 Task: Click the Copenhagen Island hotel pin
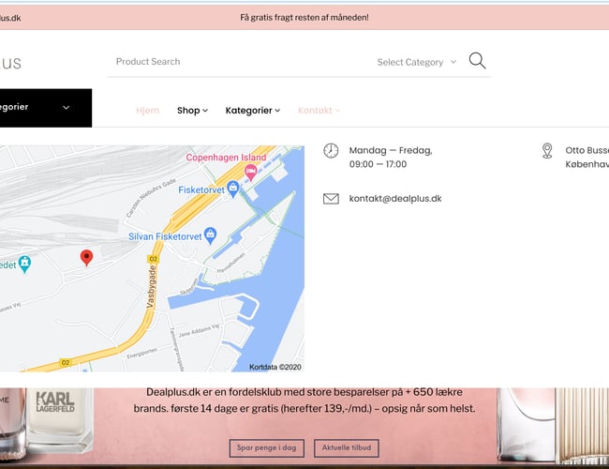[x=250, y=173]
